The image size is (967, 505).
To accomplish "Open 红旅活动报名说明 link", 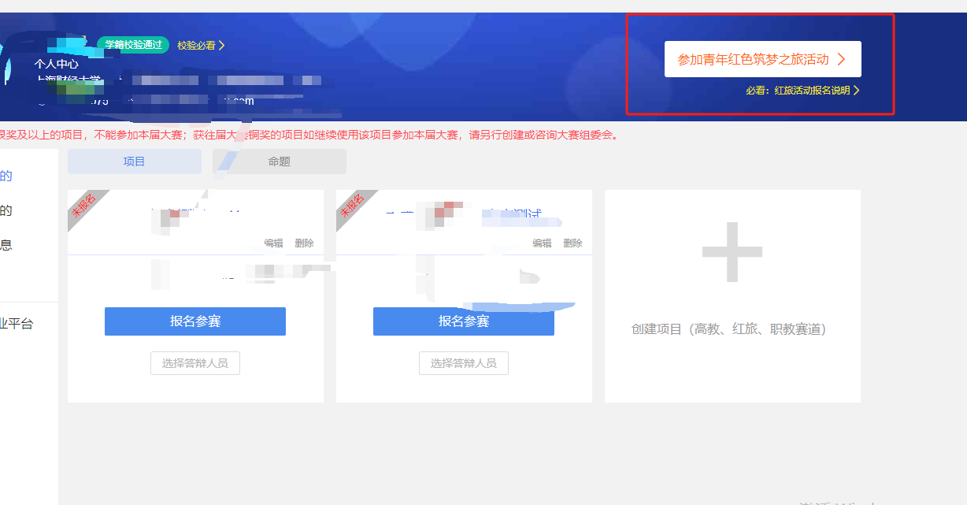I will pos(816,91).
